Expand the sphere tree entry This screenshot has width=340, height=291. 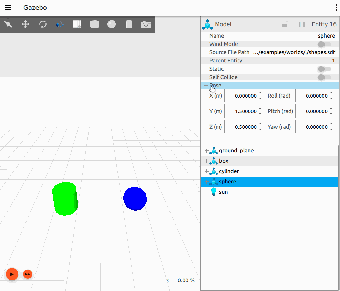(207, 182)
